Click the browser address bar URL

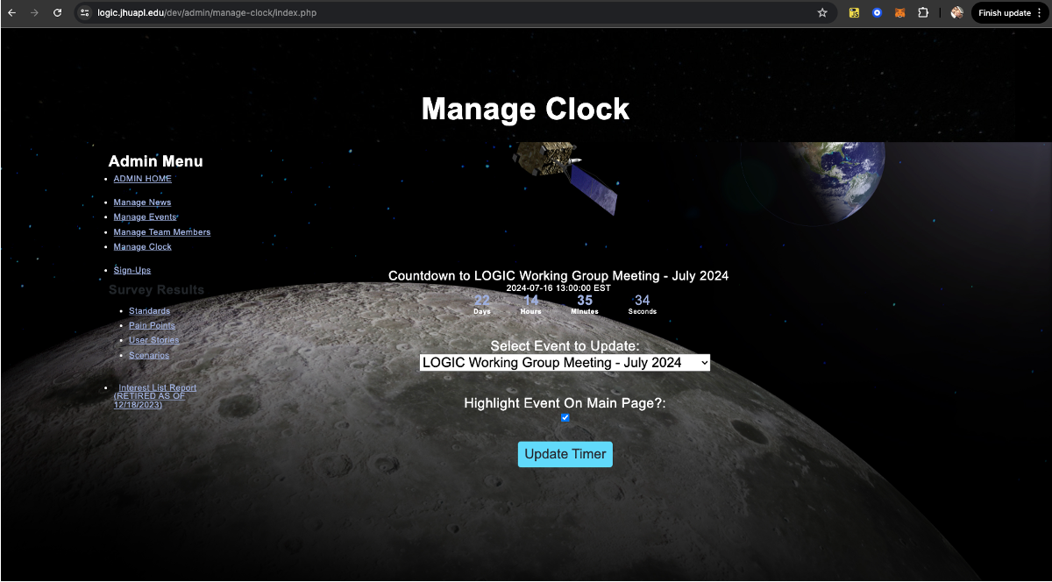point(438,13)
